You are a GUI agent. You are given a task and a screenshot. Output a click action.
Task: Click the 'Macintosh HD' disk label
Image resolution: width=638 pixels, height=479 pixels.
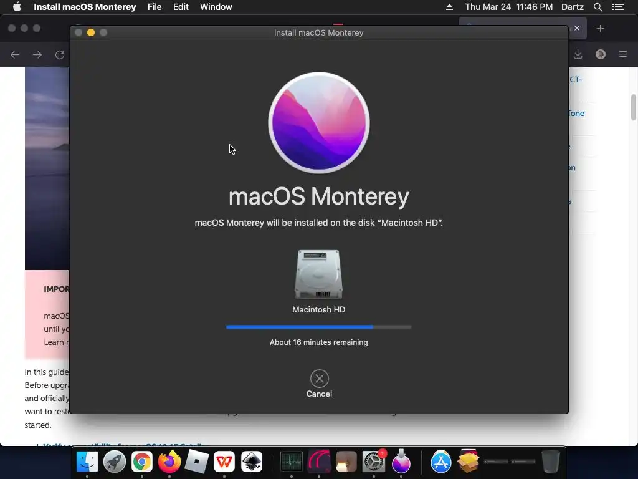[318, 309]
